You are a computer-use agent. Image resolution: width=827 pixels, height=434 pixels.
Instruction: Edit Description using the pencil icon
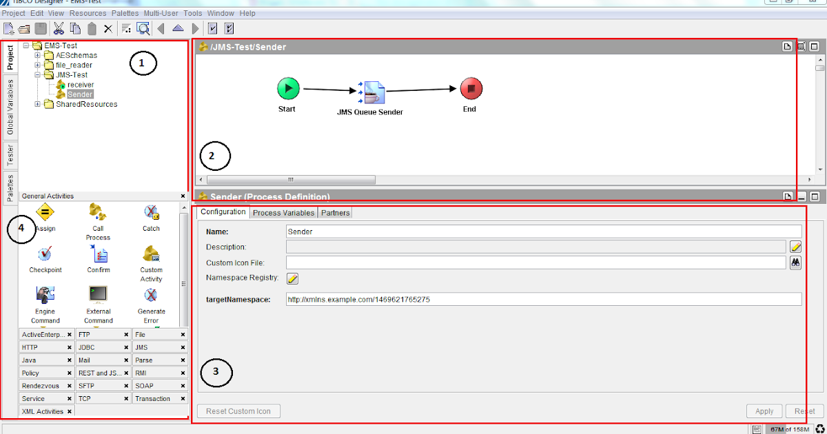[x=795, y=247]
